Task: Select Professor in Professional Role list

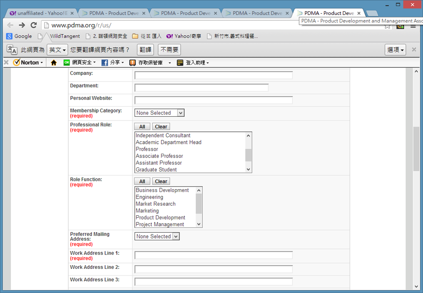Action: click(x=147, y=149)
